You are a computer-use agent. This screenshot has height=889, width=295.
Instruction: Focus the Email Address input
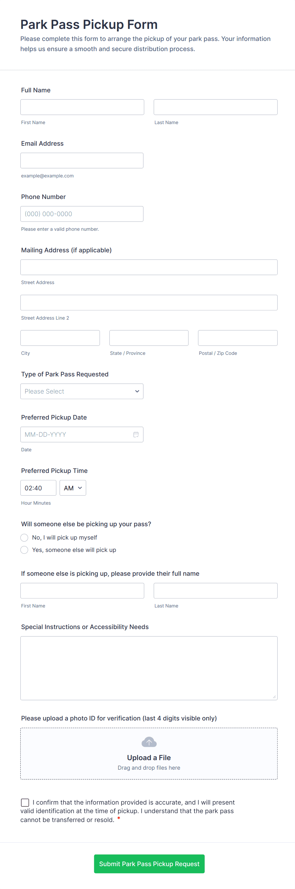click(x=82, y=161)
